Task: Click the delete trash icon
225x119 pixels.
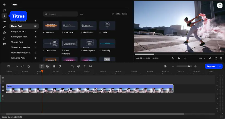Action: pos(29,66)
